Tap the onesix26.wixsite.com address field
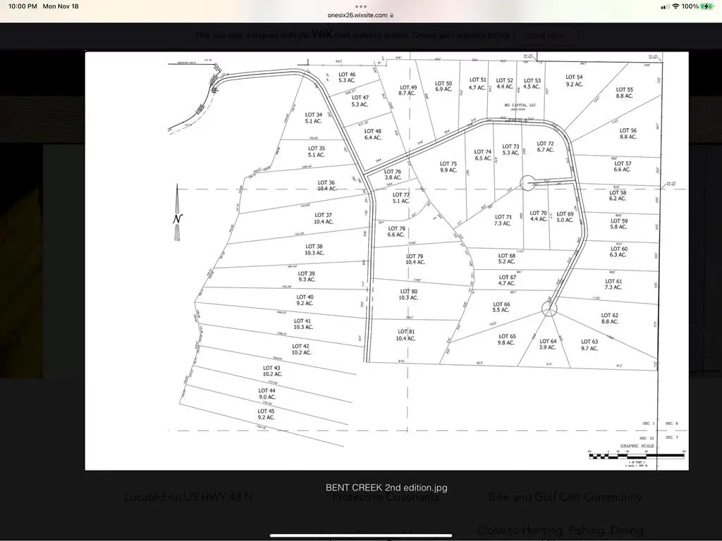The image size is (722, 541). [356, 13]
